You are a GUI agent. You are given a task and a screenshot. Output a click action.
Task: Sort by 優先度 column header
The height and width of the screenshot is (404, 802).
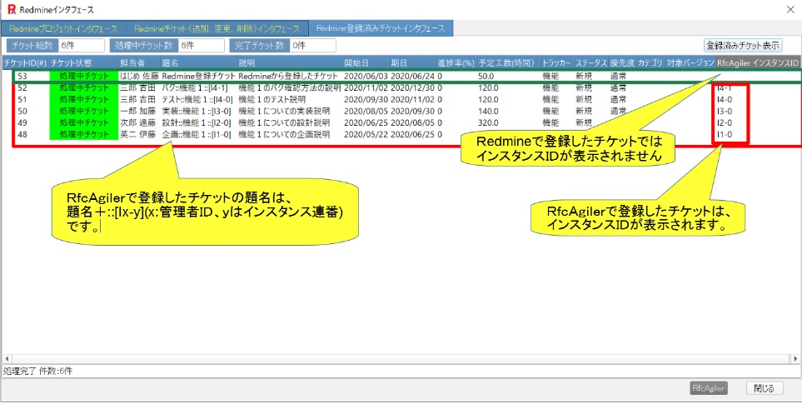[622, 63]
